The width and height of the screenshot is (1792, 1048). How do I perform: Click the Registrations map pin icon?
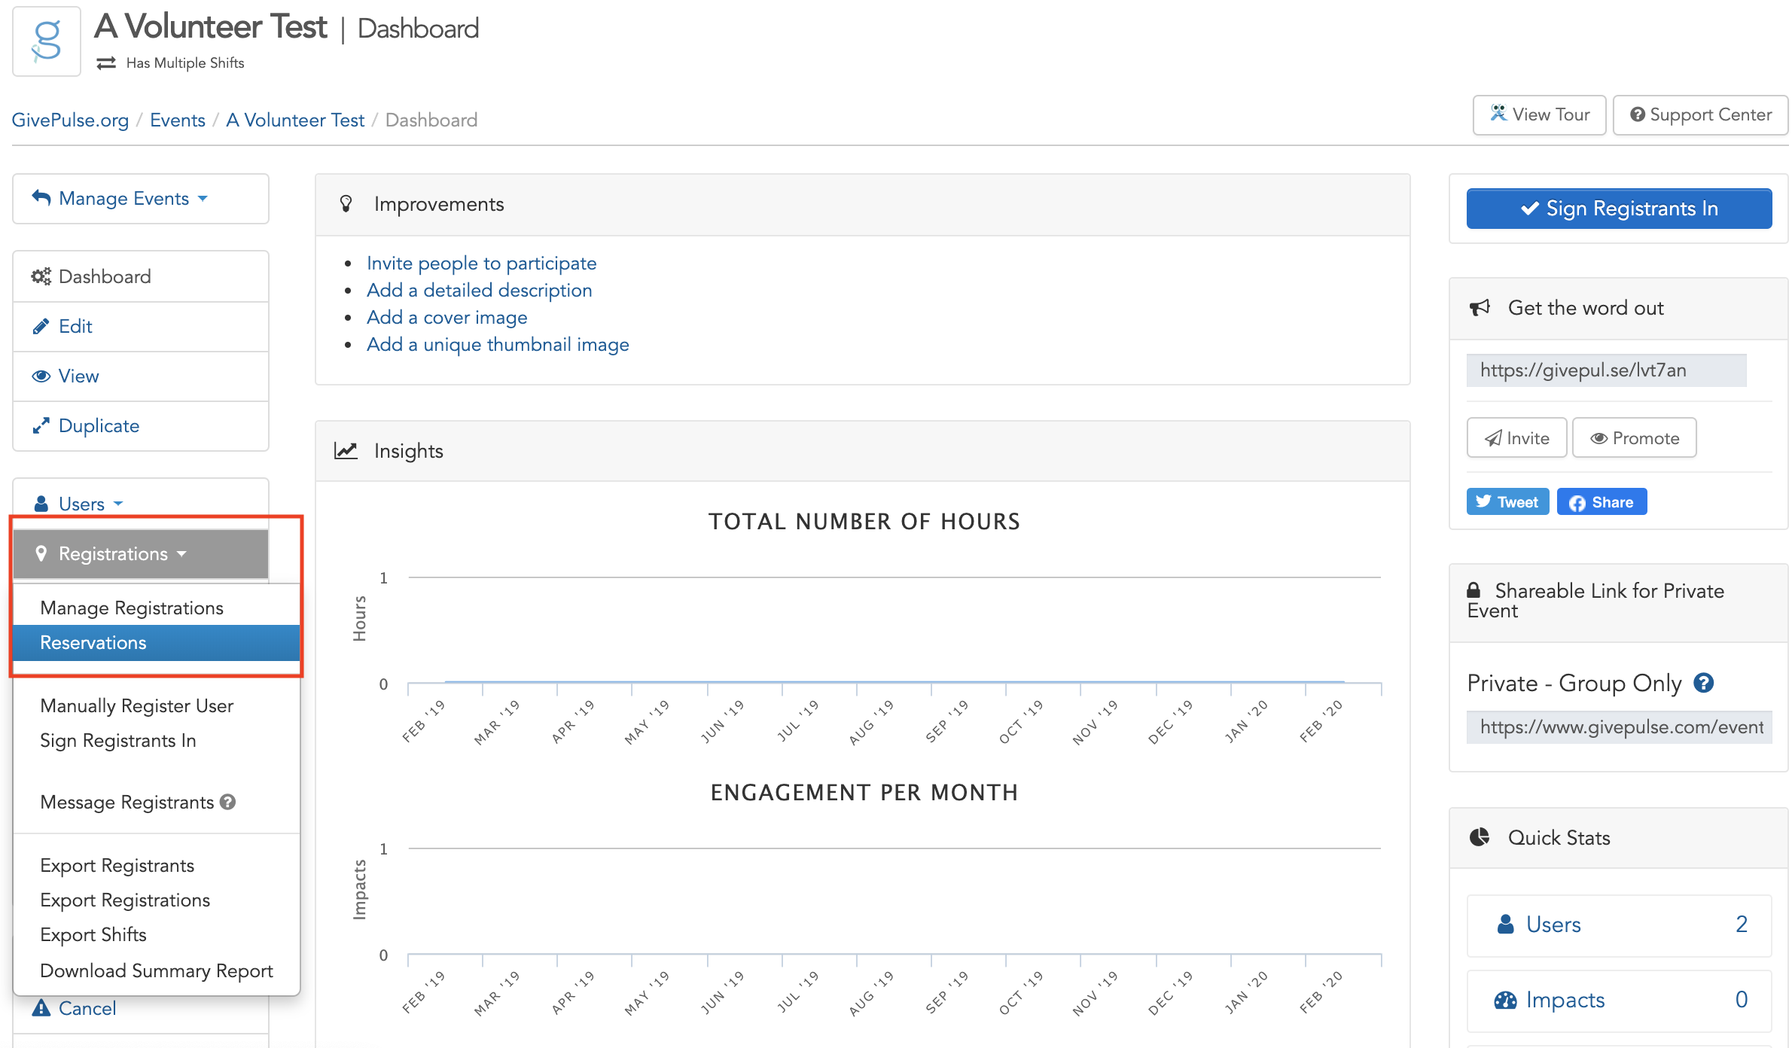tap(41, 553)
